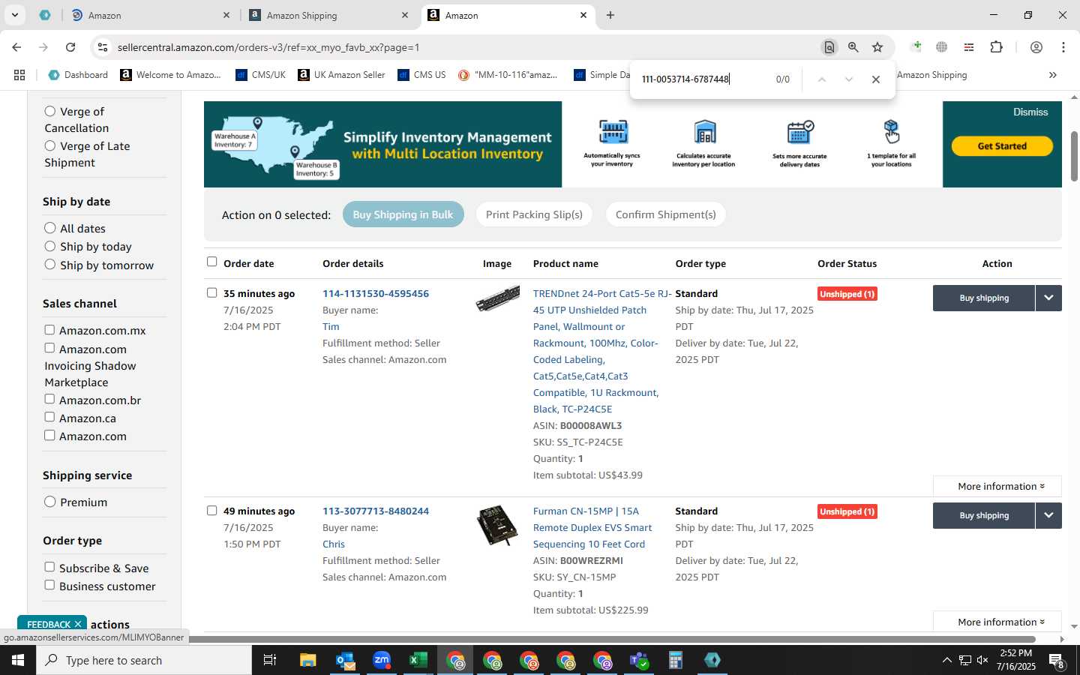1080x675 pixels.
Task: Open Chrome three-dot menu
Action: [1063, 47]
